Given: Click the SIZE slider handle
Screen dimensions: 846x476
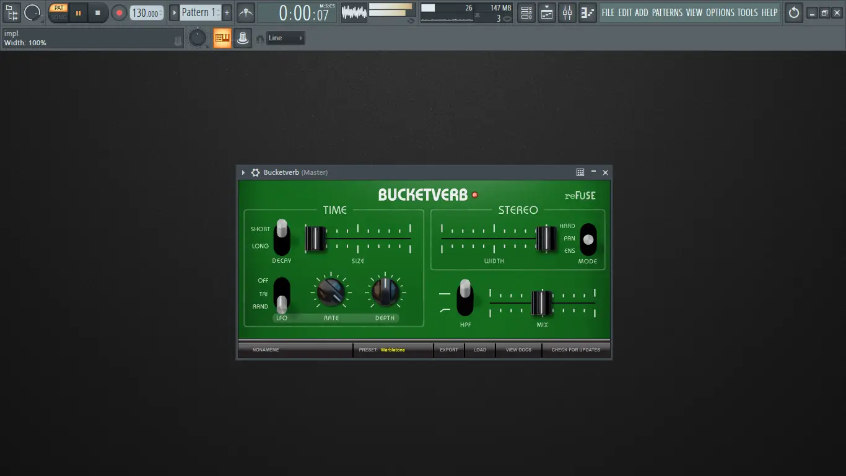Looking at the screenshot, I should click(x=315, y=239).
